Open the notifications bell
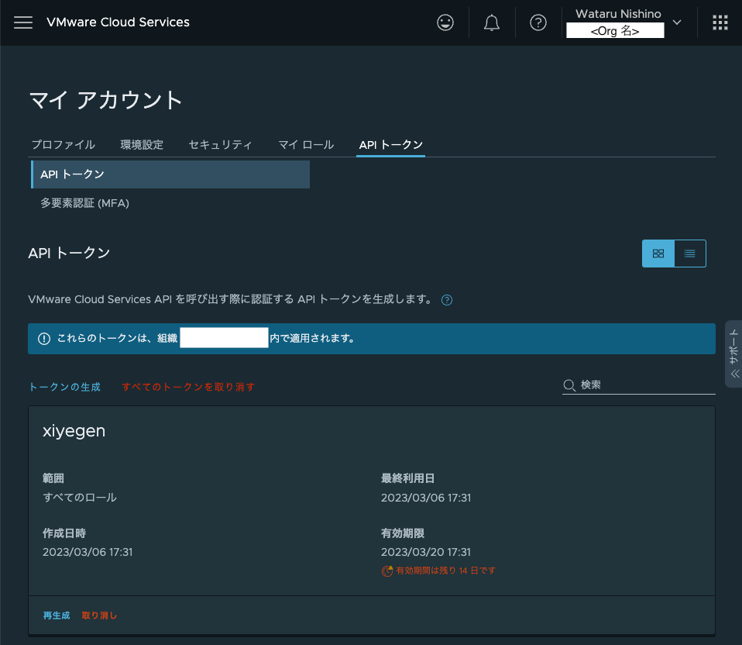The height and width of the screenshot is (645, 742). coord(491,22)
